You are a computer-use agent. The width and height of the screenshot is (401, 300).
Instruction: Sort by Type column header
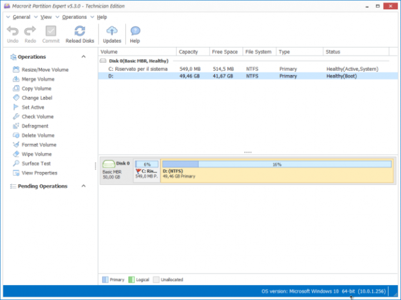pos(299,52)
